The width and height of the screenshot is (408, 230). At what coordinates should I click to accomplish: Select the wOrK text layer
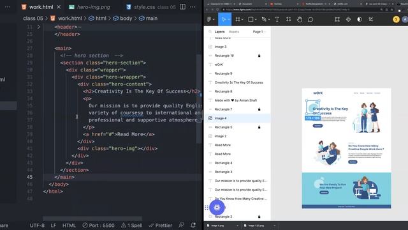tap(238, 65)
